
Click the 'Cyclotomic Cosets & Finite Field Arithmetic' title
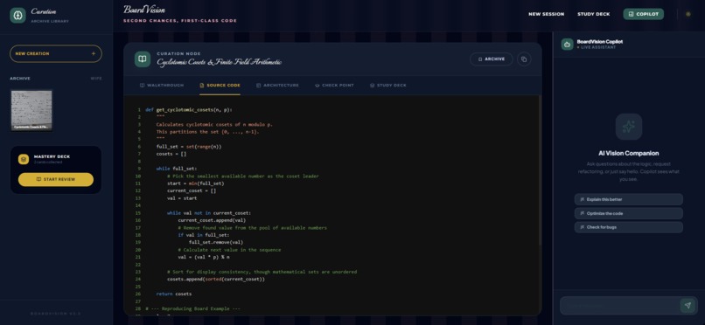pos(220,62)
